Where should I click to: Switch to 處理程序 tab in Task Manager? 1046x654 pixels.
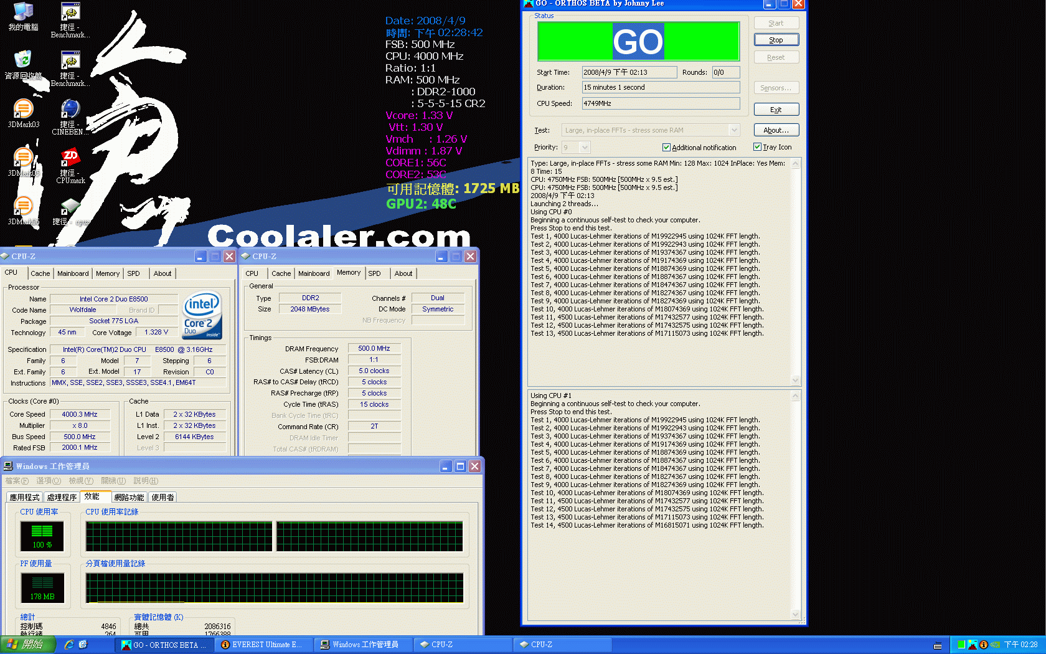pyautogui.click(x=62, y=497)
